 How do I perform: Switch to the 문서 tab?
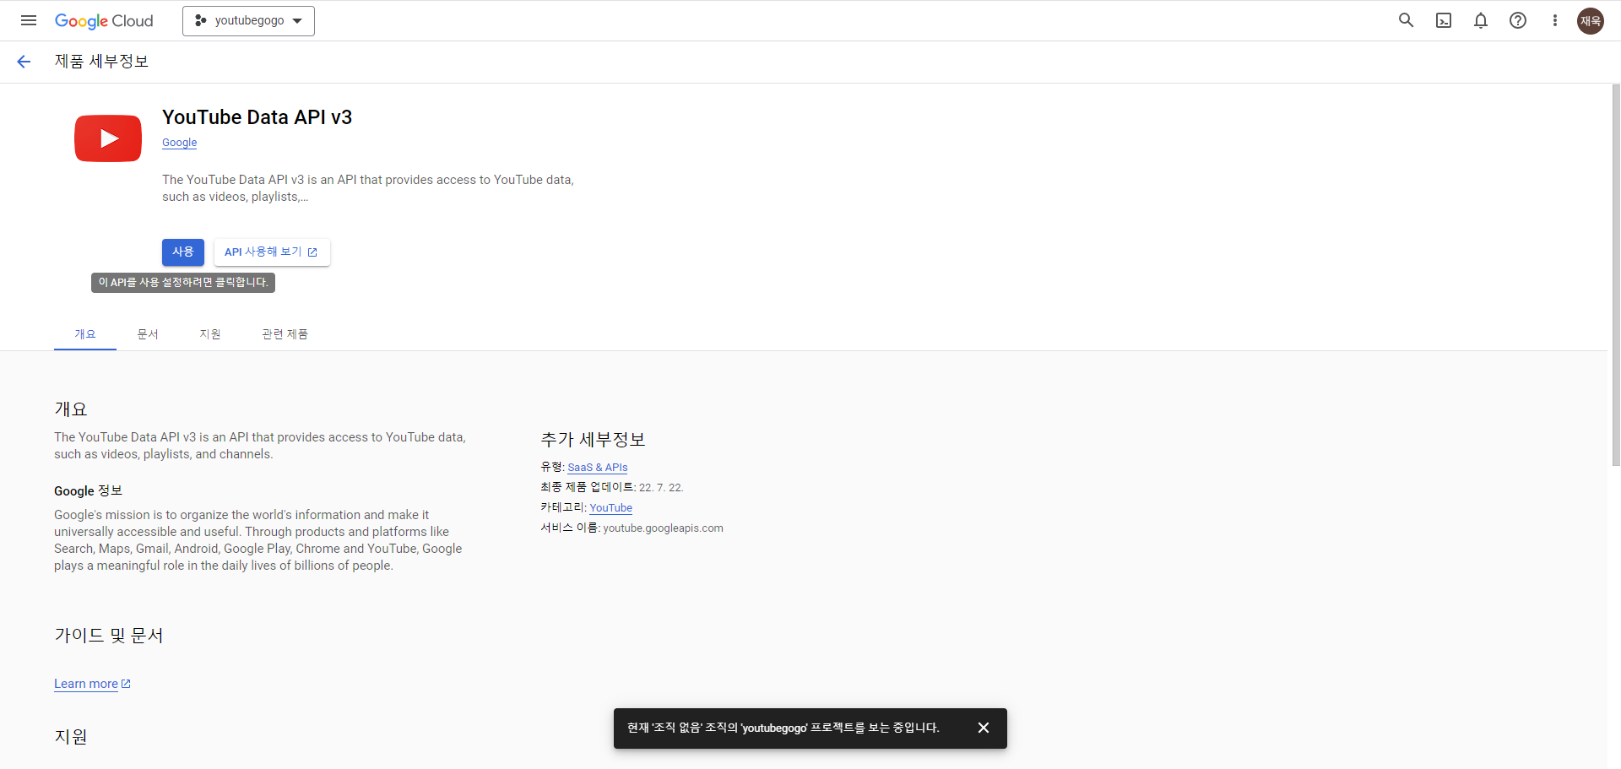click(148, 334)
